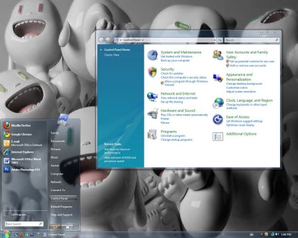Click 'Uninstall a program' link
Image resolution: width=298 pixels, height=238 pixels.
(x=173, y=136)
